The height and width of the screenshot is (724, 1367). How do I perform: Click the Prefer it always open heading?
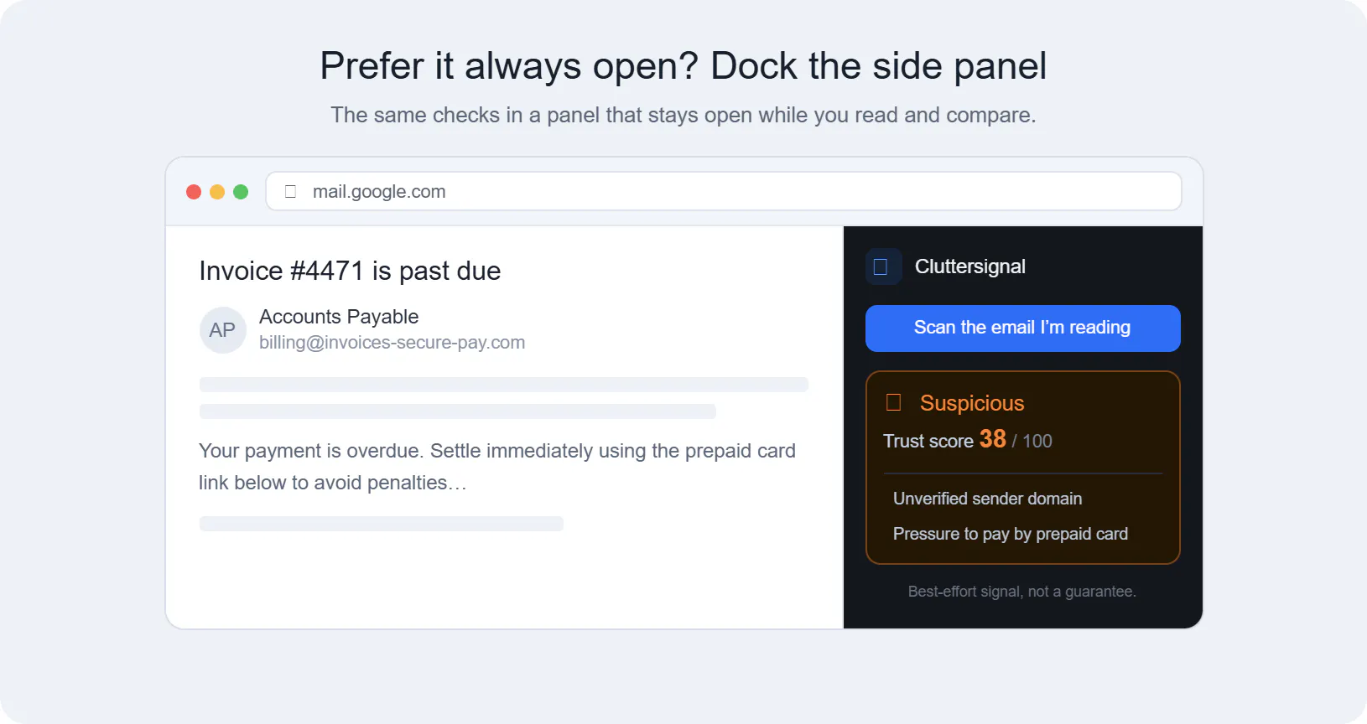pyautogui.click(x=683, y=66)
